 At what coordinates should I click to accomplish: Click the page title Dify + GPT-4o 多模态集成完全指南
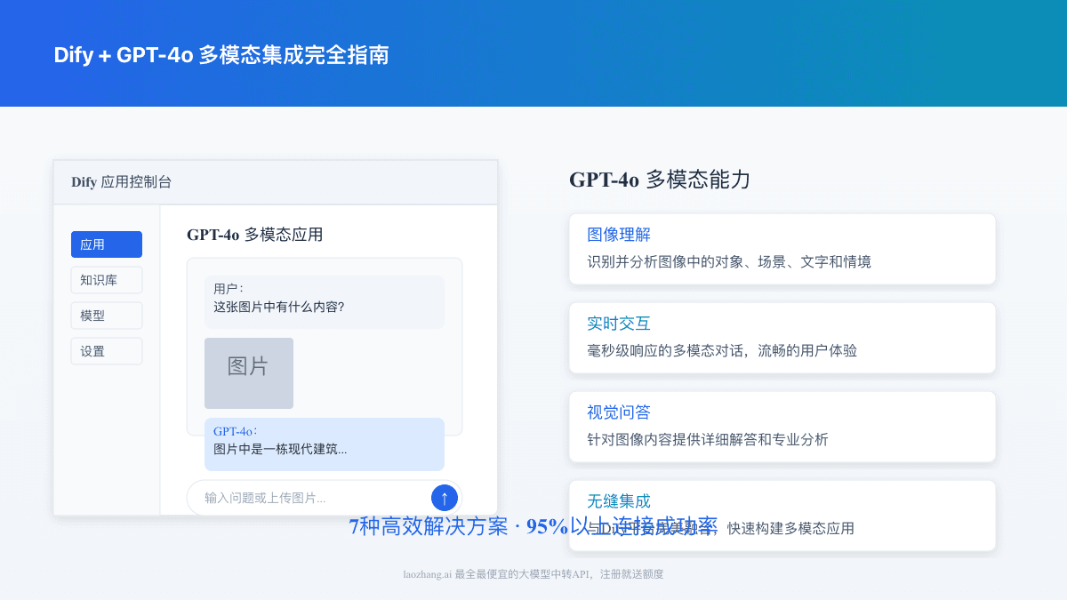point(221,55)
